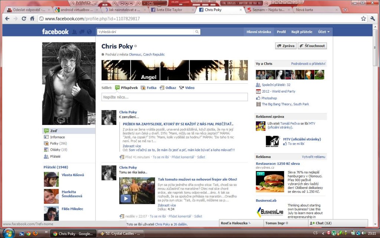Open the friend requests icon in Facebook header
Viewport: 380px width, 238px height.
tap(75, 32)
